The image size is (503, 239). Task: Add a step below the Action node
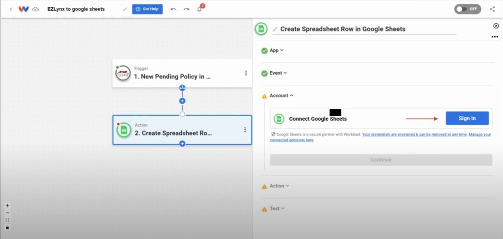182,144
